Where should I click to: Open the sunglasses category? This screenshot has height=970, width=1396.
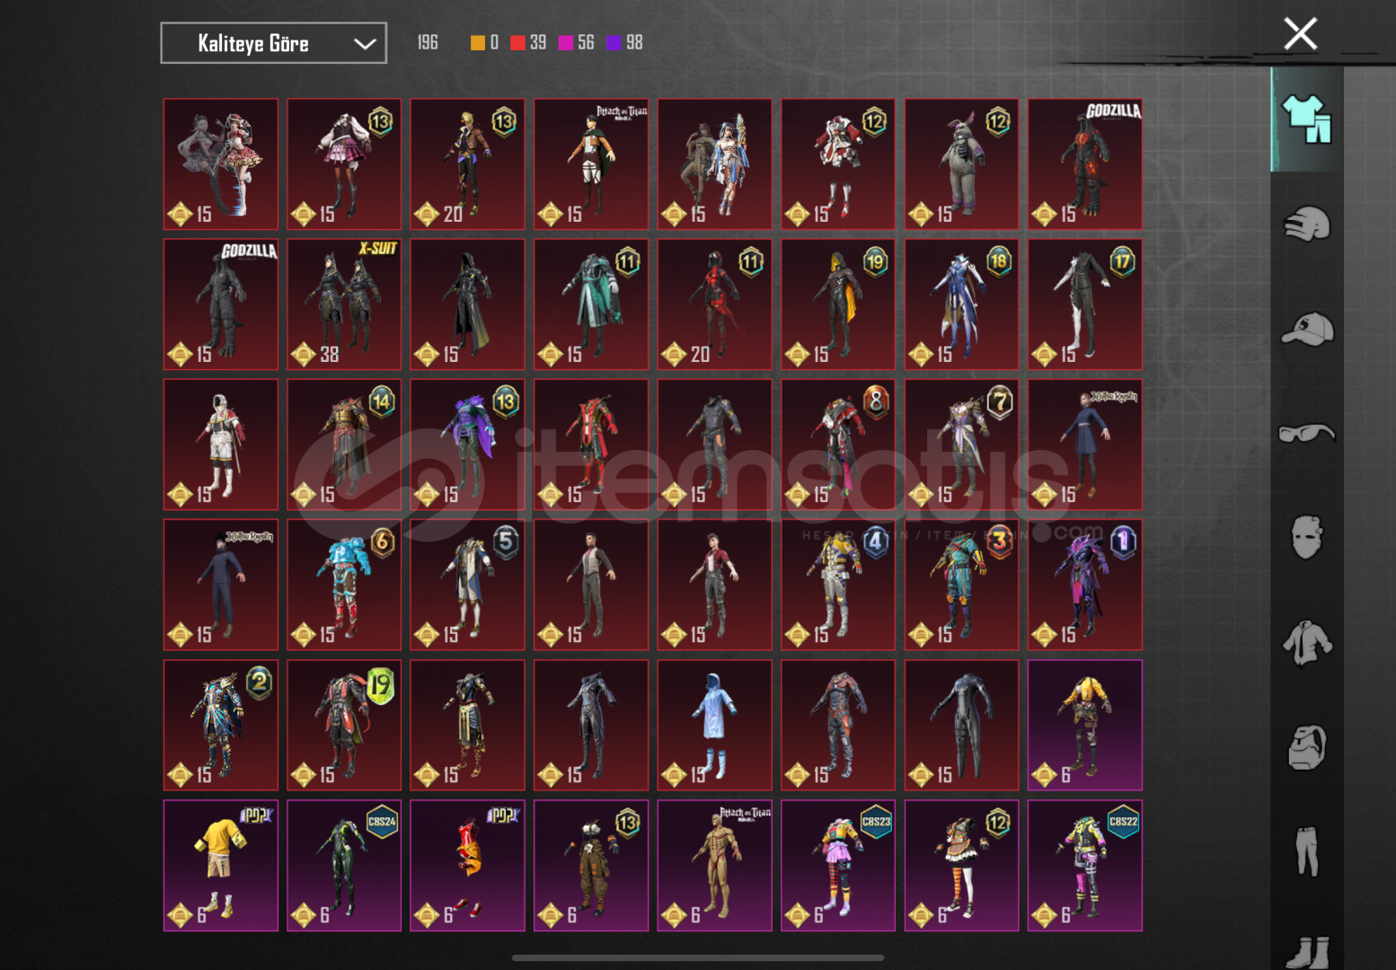tap(1307, 434)
